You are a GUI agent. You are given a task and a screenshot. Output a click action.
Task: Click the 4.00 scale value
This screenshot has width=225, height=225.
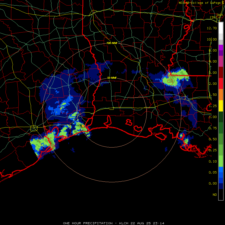213,61
